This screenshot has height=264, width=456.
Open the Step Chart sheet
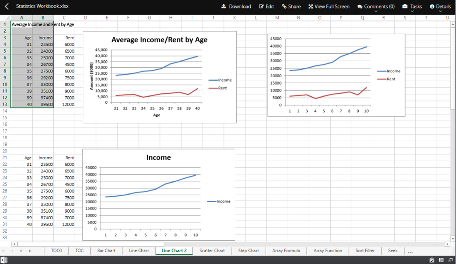click(x=248, y=250)
